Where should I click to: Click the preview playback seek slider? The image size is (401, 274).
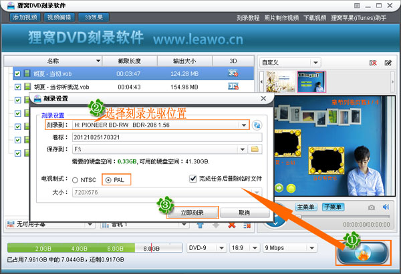pos(344,217)
